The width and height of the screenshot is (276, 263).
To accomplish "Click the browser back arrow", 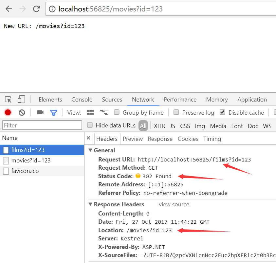I will (9, 9).
